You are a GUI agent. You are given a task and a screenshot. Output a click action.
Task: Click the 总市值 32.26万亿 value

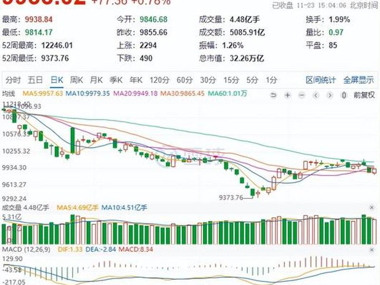(247, 58)
